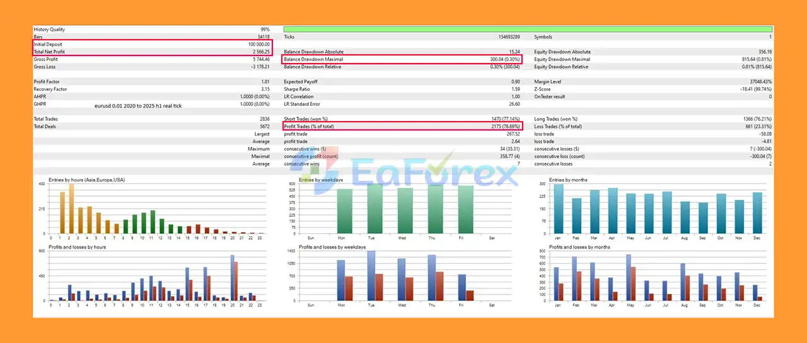Select the Balance Drawdown Maximal highlighted row
This screenshot has width=807, height=343.
402,59
